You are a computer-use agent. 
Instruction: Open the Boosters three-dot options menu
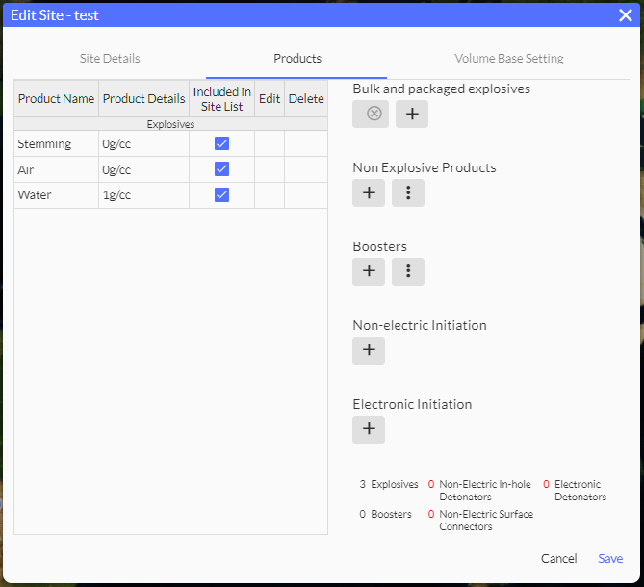(x=408, y=271)
